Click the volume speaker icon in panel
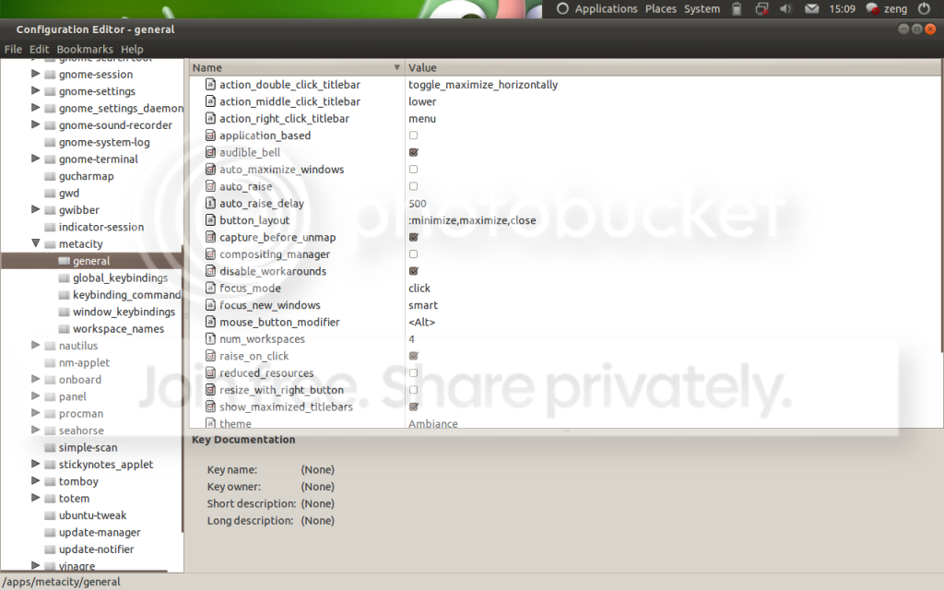 (x=786, y=9)
